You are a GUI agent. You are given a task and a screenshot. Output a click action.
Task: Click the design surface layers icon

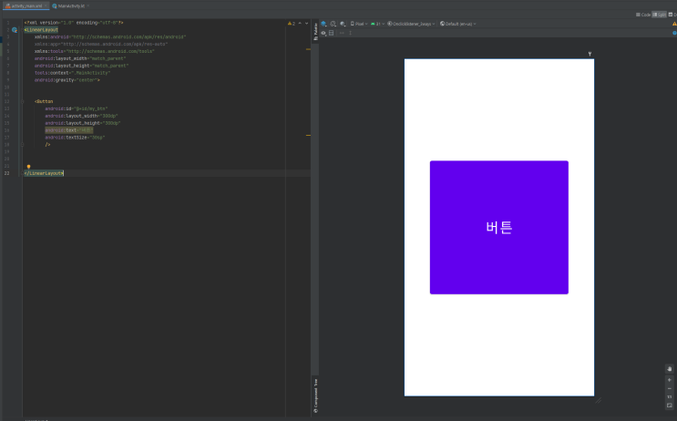pyautogui.click(x=324, y=24)
